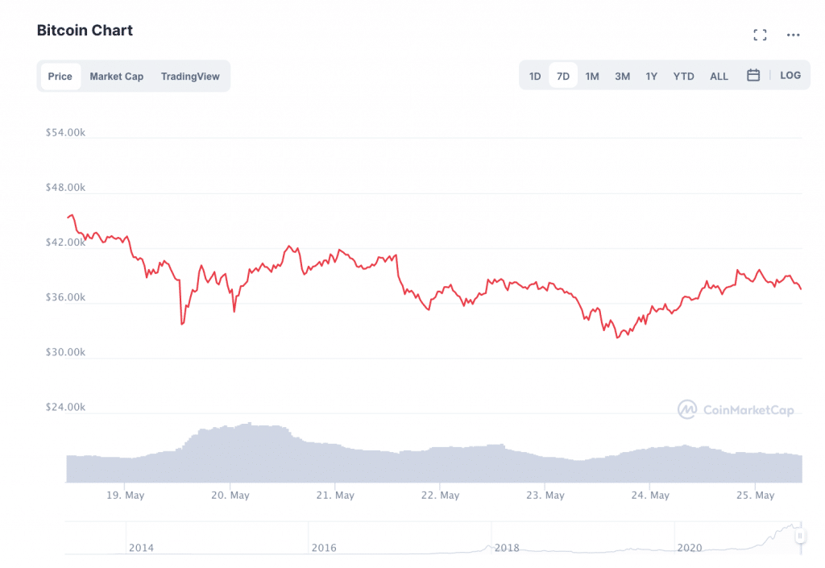Select the 1D time range
This screenshot has height=568, width=825.
point(535,77)
